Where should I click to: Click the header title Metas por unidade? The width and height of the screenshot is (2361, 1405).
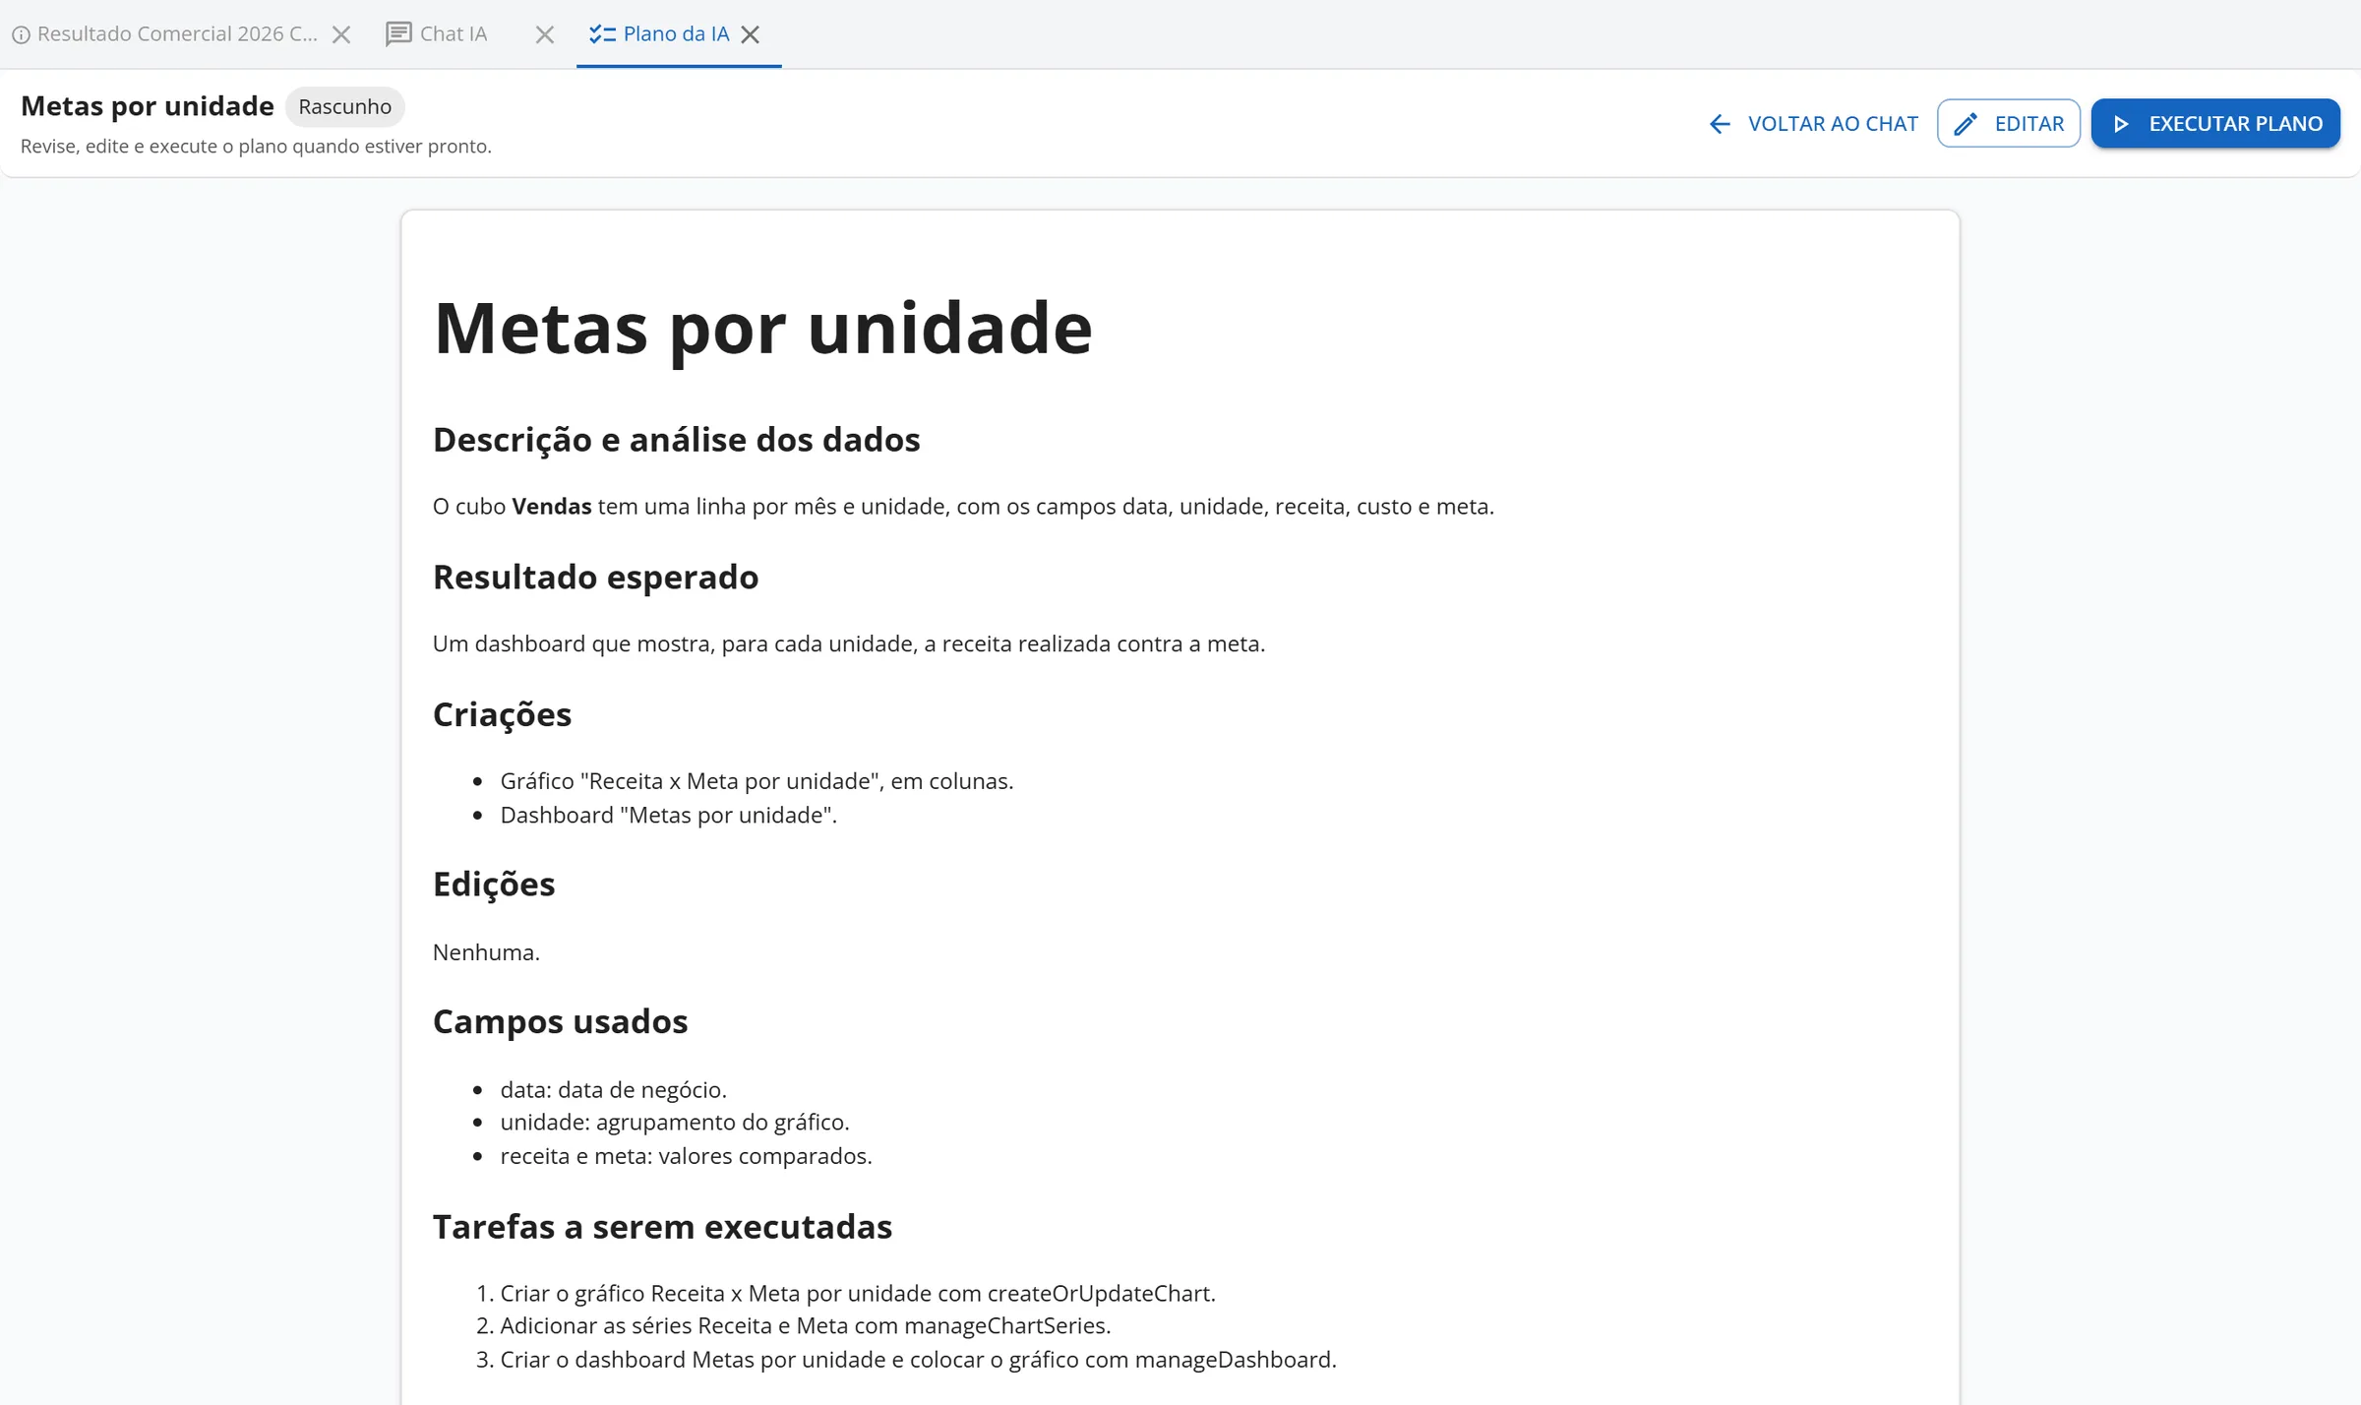[x=148, y=106]
